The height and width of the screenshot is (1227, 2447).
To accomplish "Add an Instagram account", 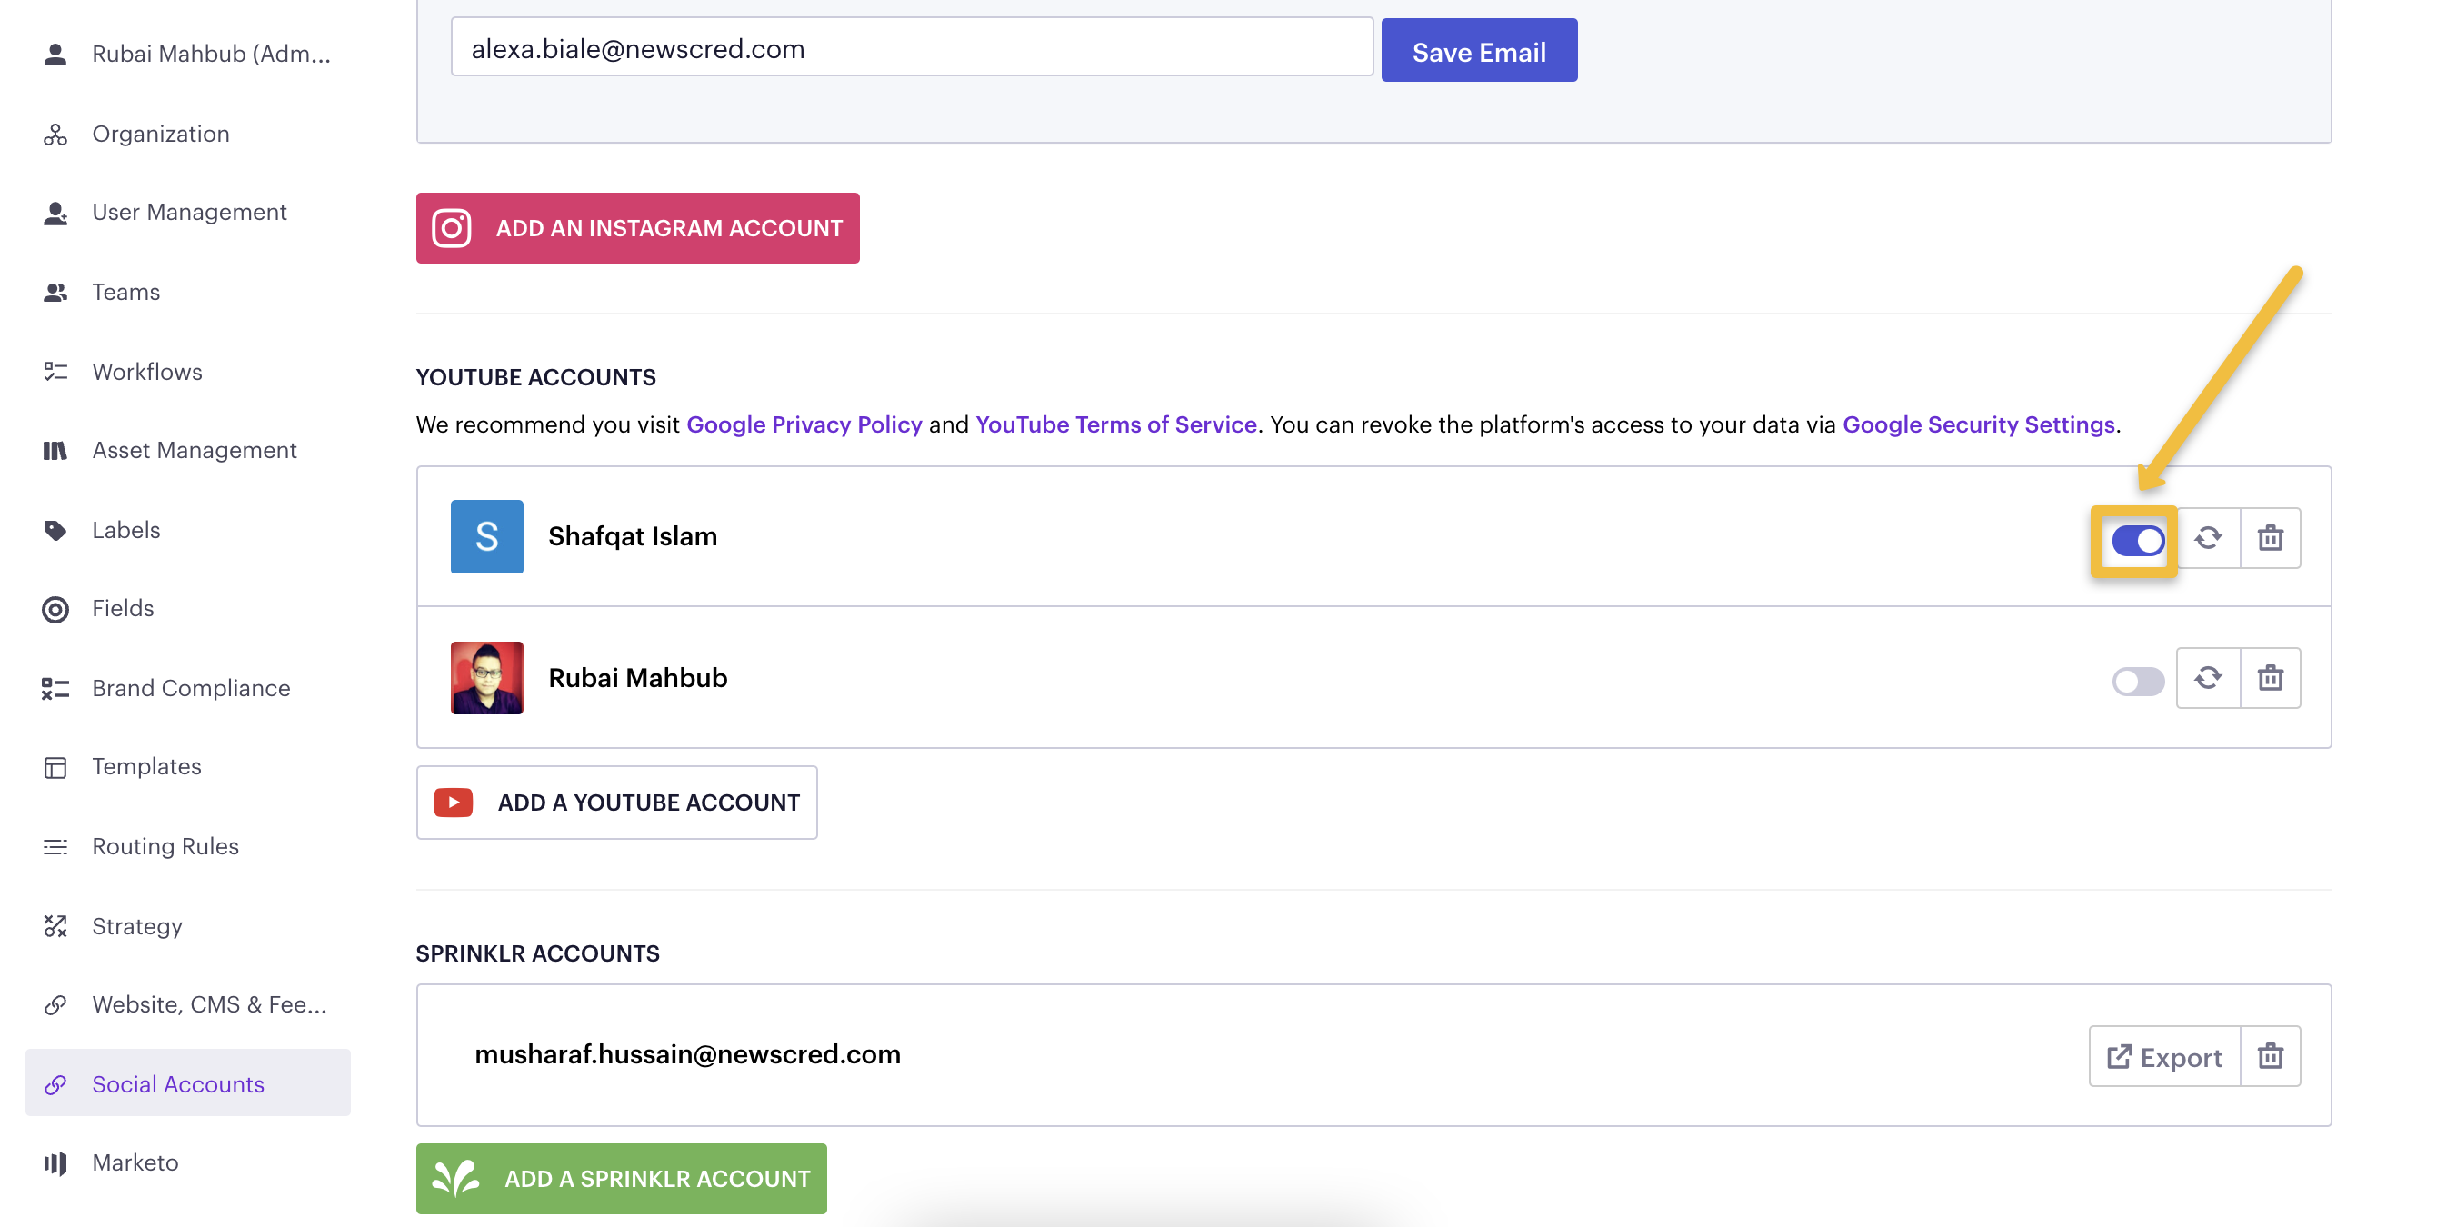I will point(637,228).
